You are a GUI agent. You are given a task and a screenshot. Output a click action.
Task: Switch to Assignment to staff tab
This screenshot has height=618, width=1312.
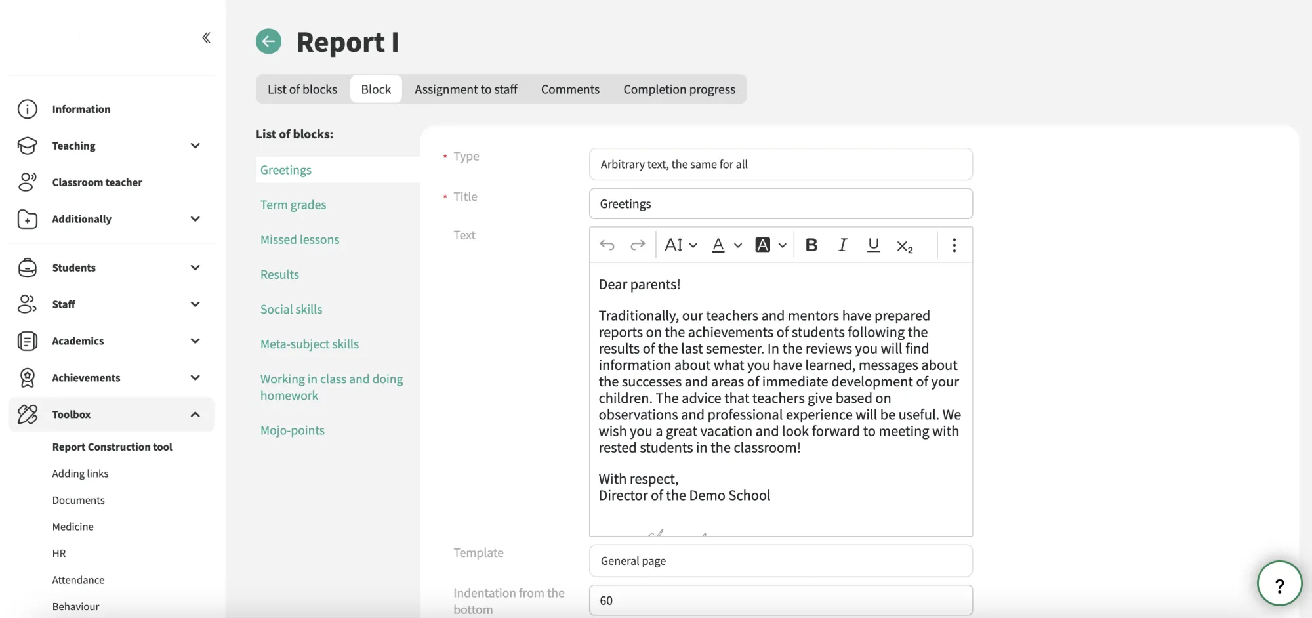tap(466, 89)
